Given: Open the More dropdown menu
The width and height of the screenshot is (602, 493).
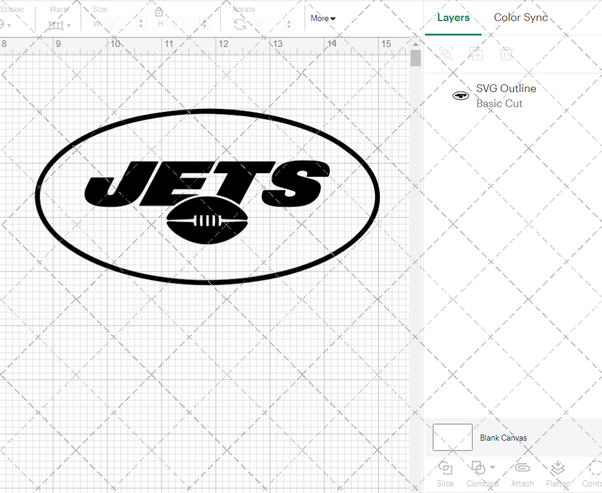Looking at the screenshot, I should coord(323,18).
